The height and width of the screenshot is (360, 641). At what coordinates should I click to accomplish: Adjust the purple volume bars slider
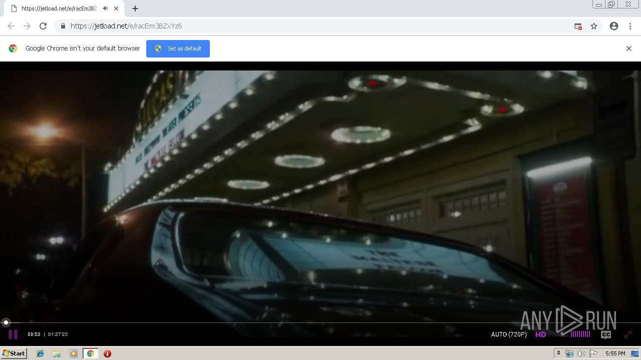click(580, 334)
